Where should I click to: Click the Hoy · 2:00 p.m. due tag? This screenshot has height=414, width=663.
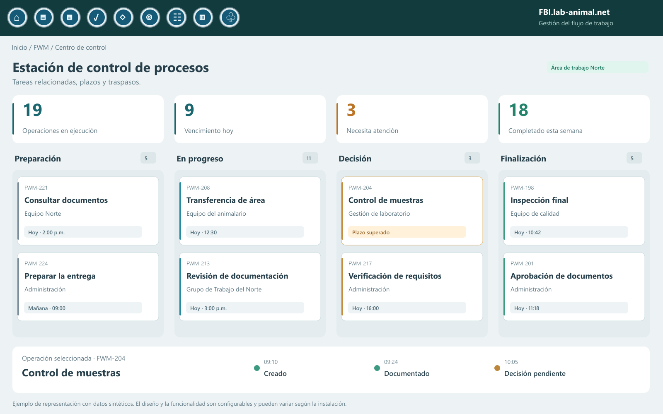click(83, 232)
